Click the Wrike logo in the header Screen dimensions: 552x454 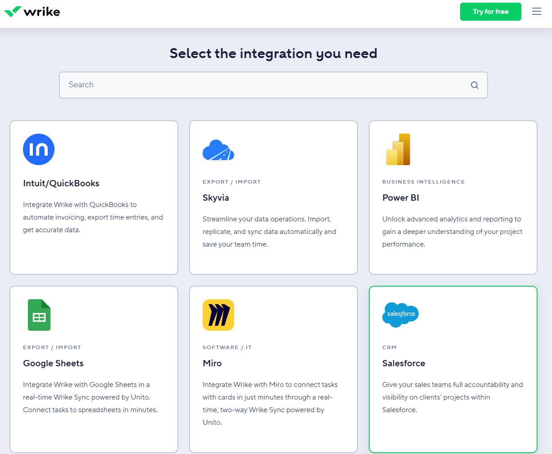(x=32, y=12)
